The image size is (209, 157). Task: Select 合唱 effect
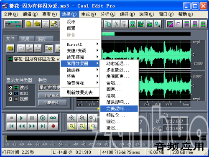[119, 83]
